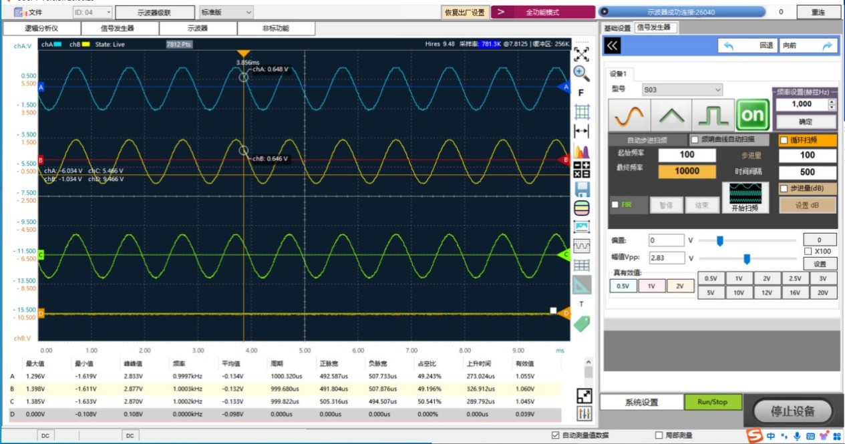Click the floppy disk save icon
Viewport: 845px width, 444px height.
point(582,189)
